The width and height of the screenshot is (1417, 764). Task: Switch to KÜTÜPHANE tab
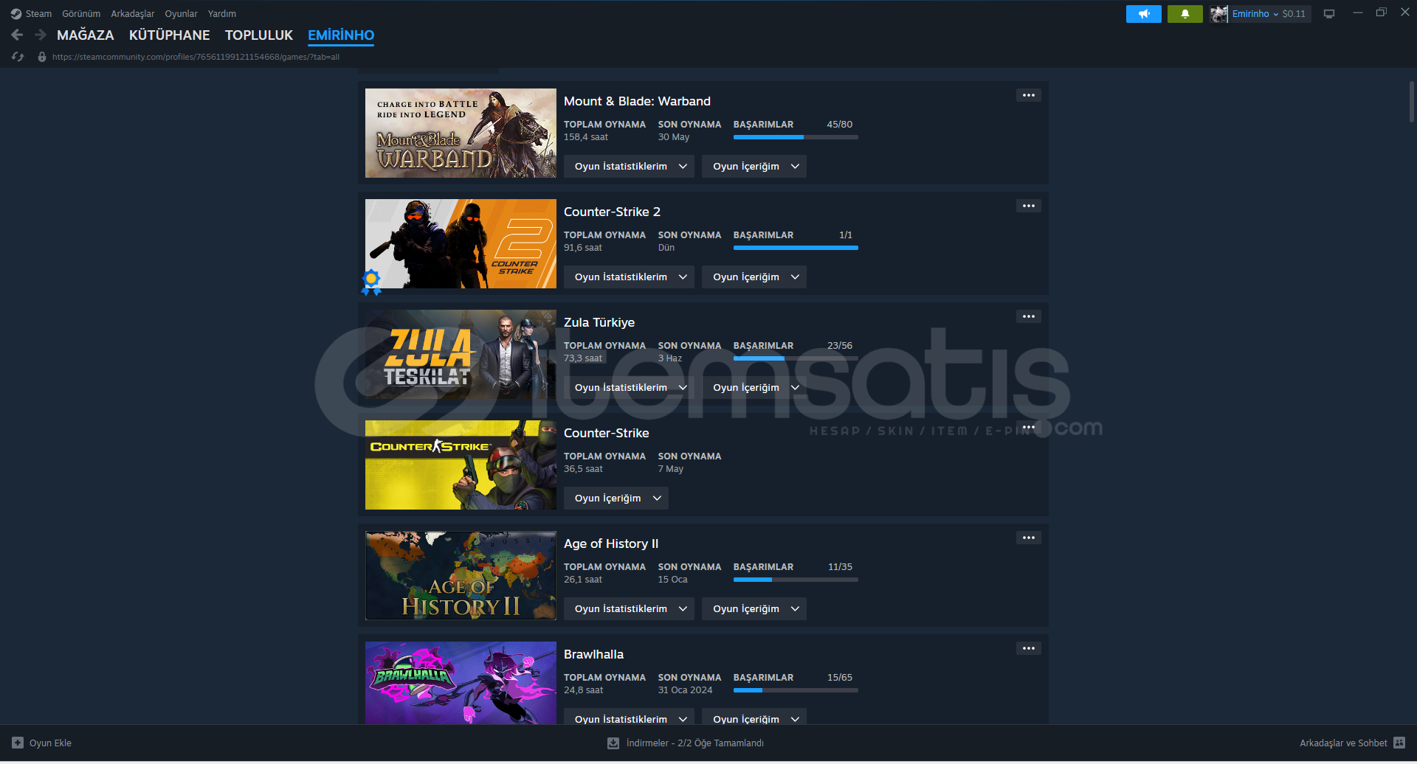(x=169, y=35)
